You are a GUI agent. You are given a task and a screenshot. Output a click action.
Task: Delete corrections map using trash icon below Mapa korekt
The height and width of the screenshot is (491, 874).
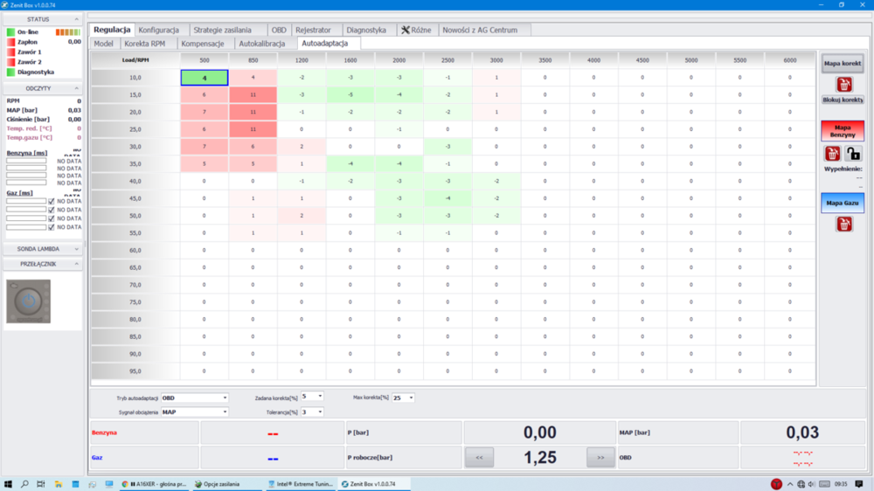coord(843,85)
